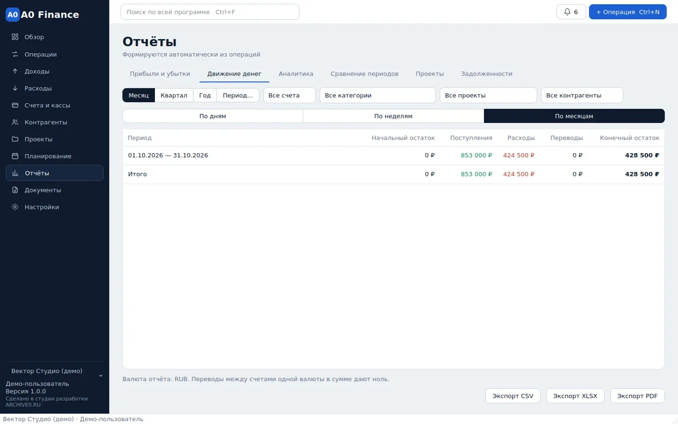
Task: Select the Год period toggle
Action: click(205, 95)
